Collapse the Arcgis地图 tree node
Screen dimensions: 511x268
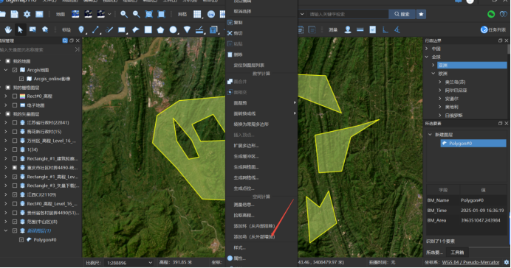click(x=6, y=70)
